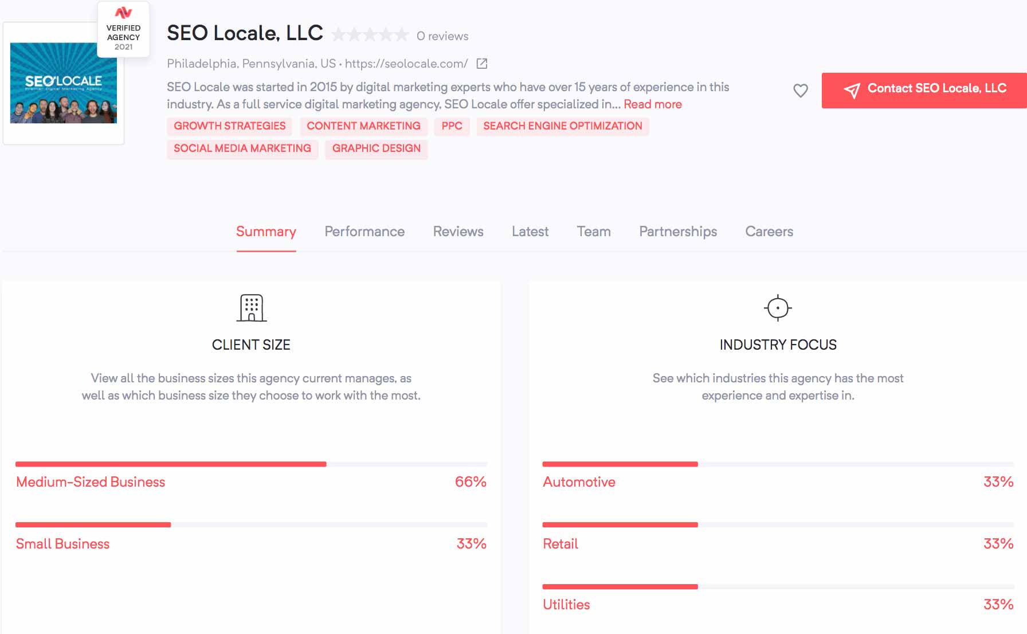Click the Utilities progress bar

tap(778, 586)
